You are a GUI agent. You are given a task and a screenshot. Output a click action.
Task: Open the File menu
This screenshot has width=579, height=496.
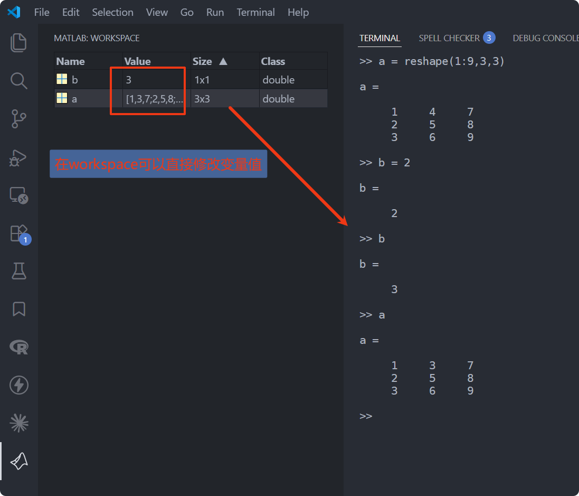click(x=42, y=12)
